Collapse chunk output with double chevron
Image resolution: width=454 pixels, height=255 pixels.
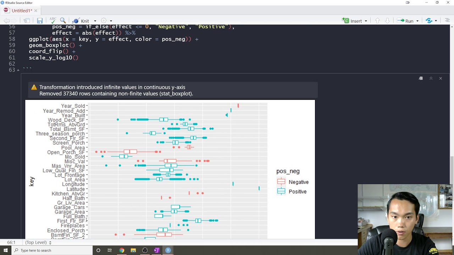[431, 78]
